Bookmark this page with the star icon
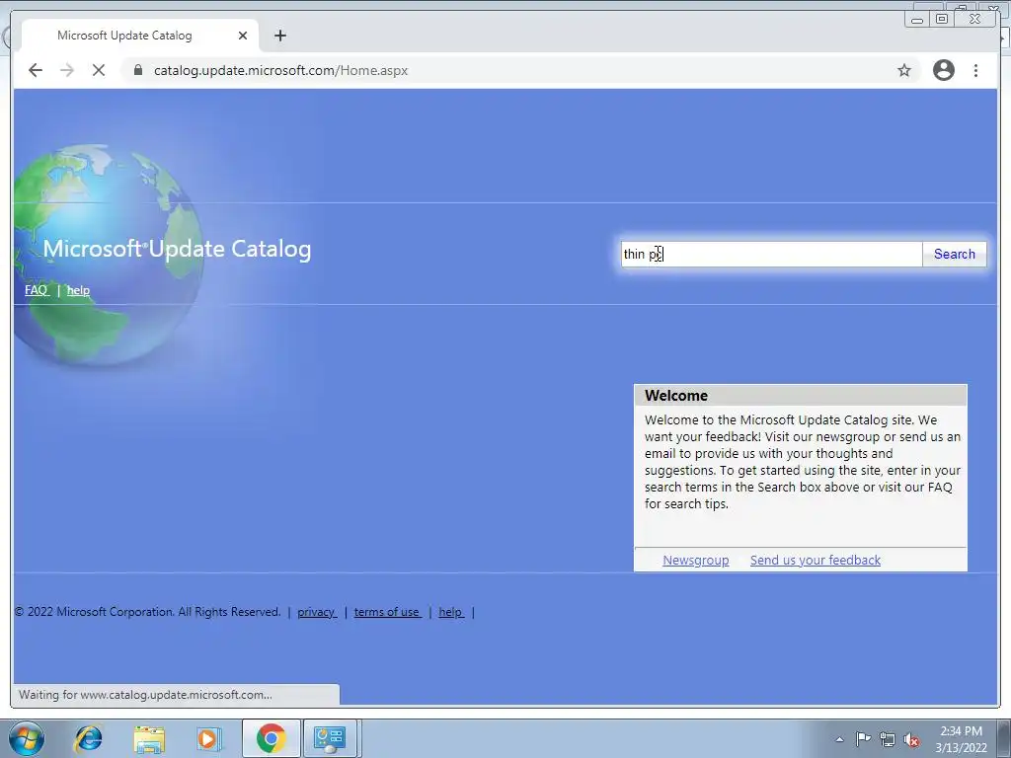Image resolution: width=1011 pixels, height=758 pixels. 904,70
